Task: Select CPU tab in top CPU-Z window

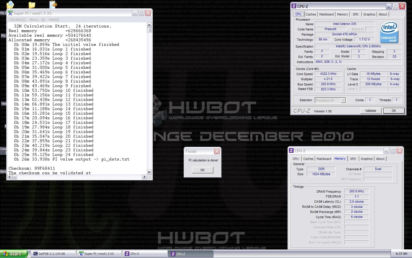Action: coord(298,14)
